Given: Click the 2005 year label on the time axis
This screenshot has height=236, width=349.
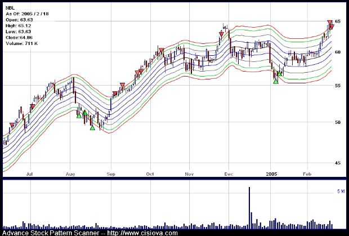Looking at the screenshot, I should [x=271, y=174].
